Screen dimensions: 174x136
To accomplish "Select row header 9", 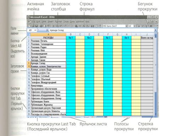I will point(29,63).
